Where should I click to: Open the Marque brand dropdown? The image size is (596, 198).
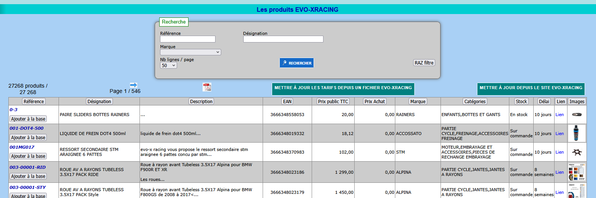[x=190, y=52]
